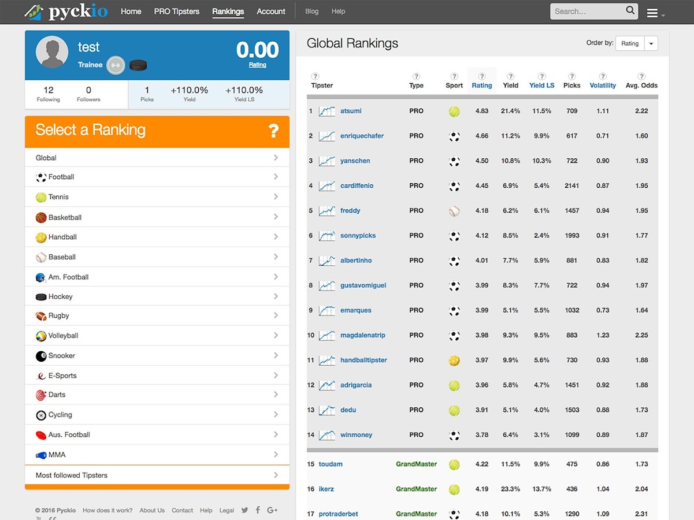Image resolution: width=694 pixels, height=520 pixels.
Task: Click the Trainee badge icon
Action: (116, 65)
